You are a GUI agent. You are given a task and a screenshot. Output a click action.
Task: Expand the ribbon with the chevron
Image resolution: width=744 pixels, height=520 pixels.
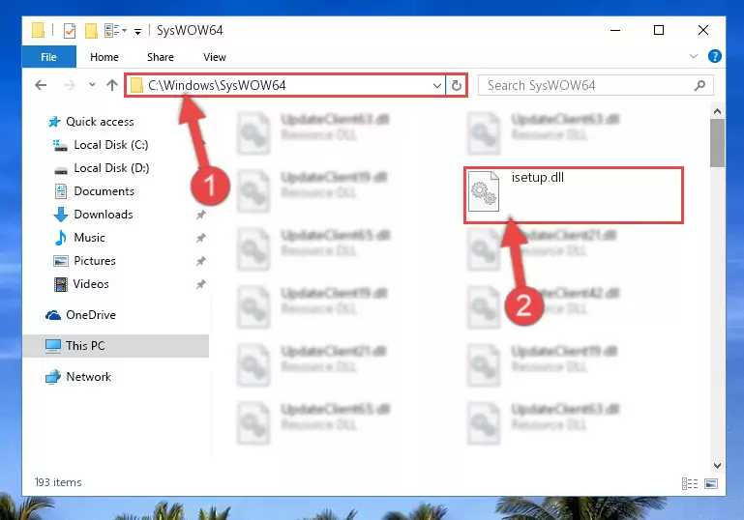(694, 56)
